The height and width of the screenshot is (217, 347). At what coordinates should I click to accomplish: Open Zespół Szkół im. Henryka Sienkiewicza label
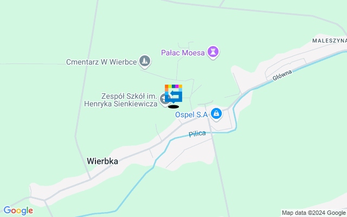121,100
